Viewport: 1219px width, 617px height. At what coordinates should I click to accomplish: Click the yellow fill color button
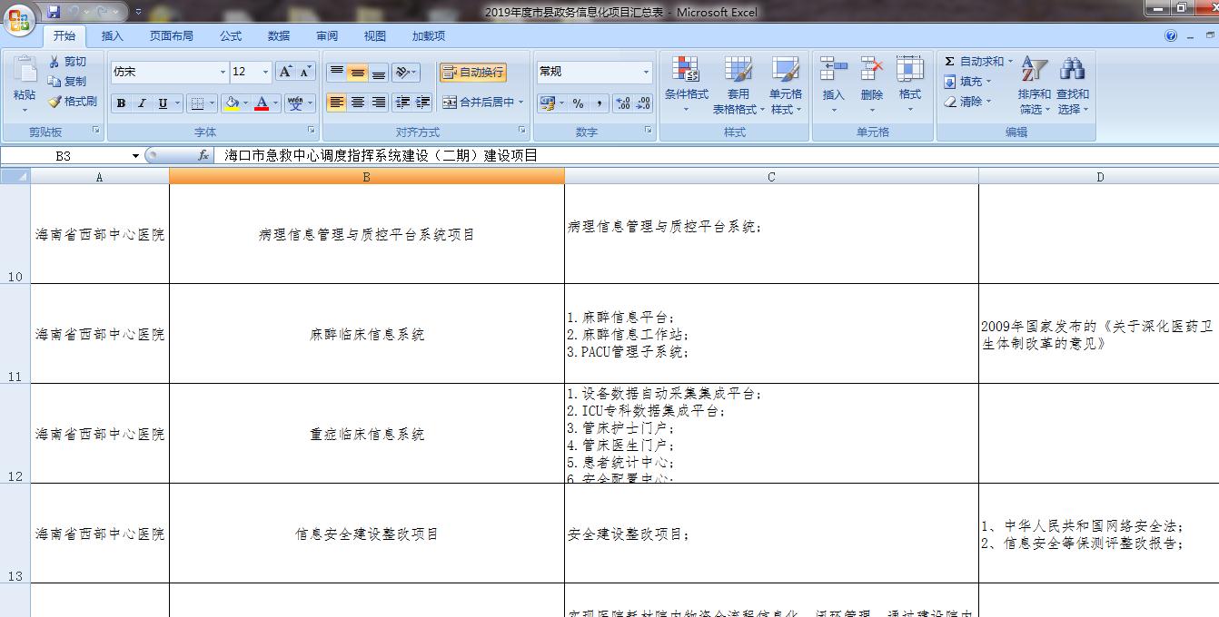click(232, 103)
